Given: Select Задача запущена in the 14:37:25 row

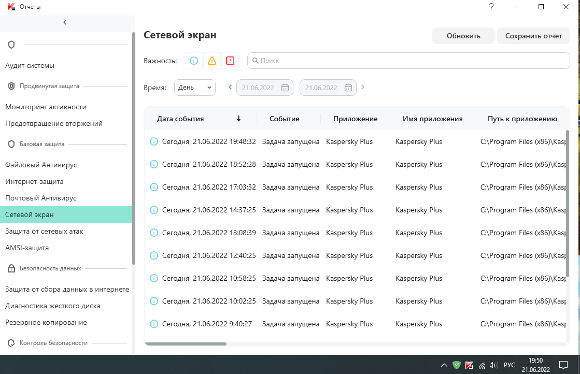Looking at the screenshot, I should 291,210.
